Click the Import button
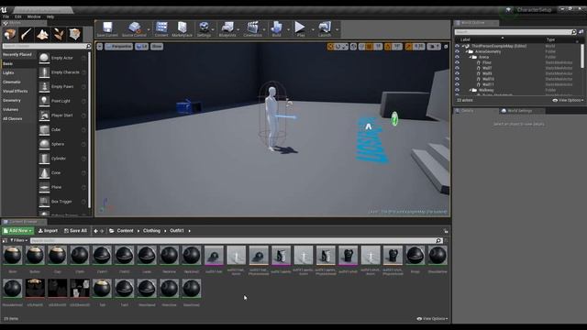The image size is (587, 330). pos(48,231)
